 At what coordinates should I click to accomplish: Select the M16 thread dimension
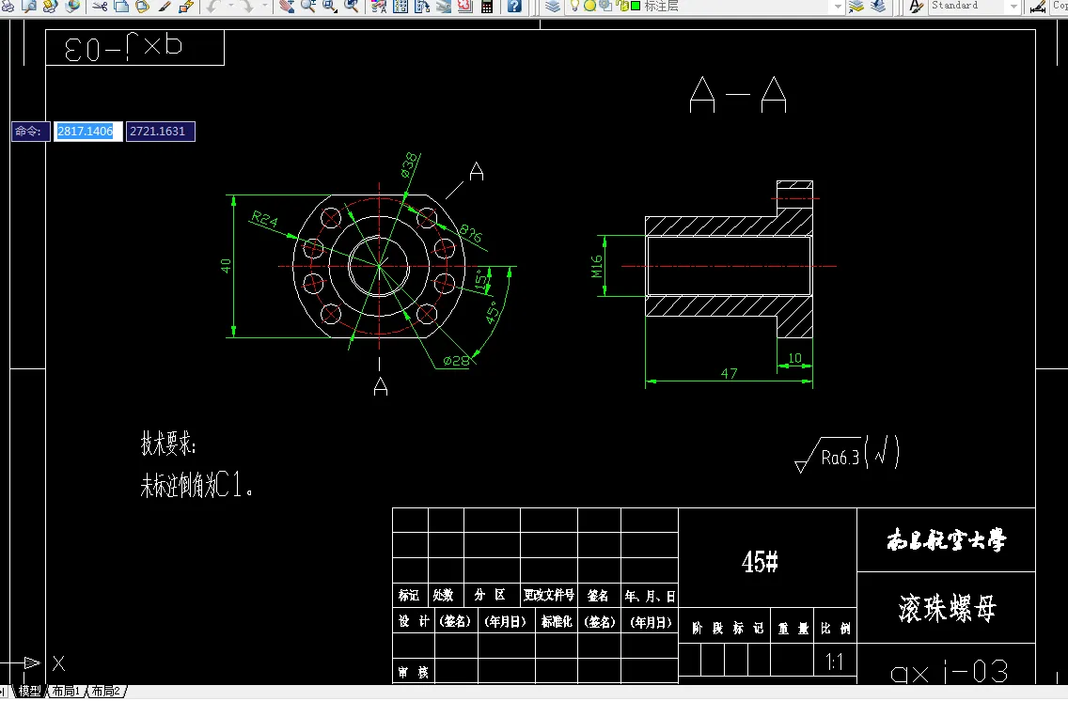(x=597, y=266)
